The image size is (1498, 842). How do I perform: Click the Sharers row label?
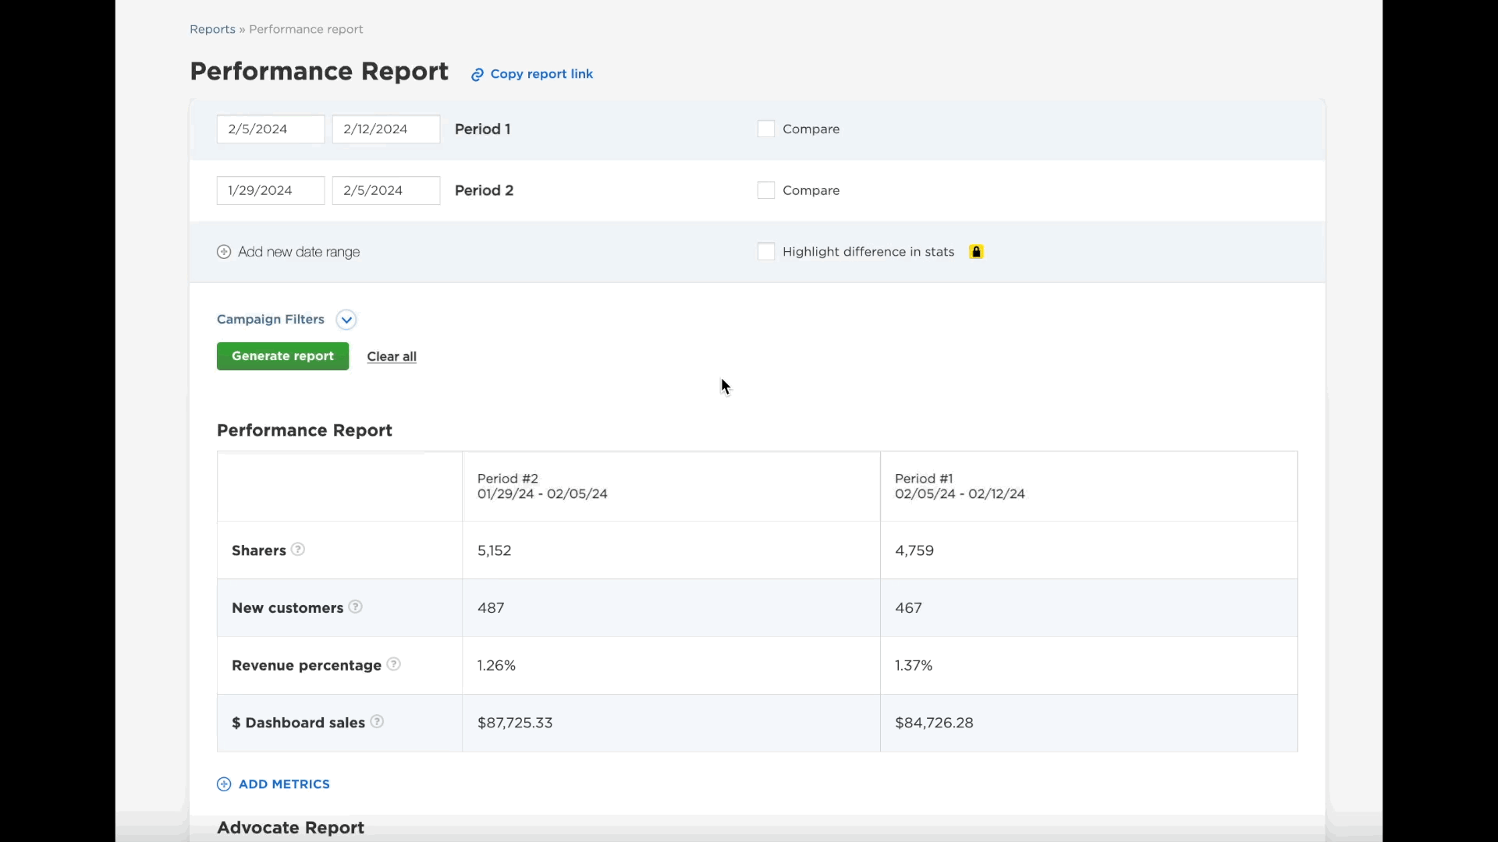259,550
